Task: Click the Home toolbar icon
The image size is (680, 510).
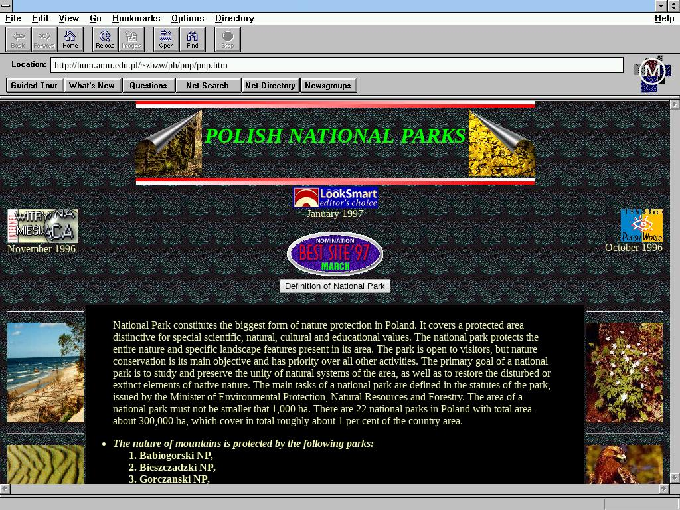Action: [70, 39]
